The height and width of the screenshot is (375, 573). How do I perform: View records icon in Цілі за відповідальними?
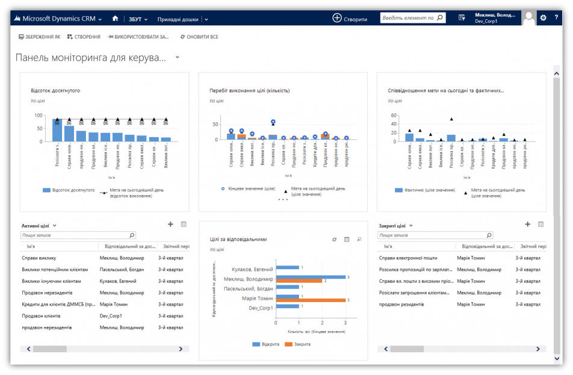click(x=347, y=240)
